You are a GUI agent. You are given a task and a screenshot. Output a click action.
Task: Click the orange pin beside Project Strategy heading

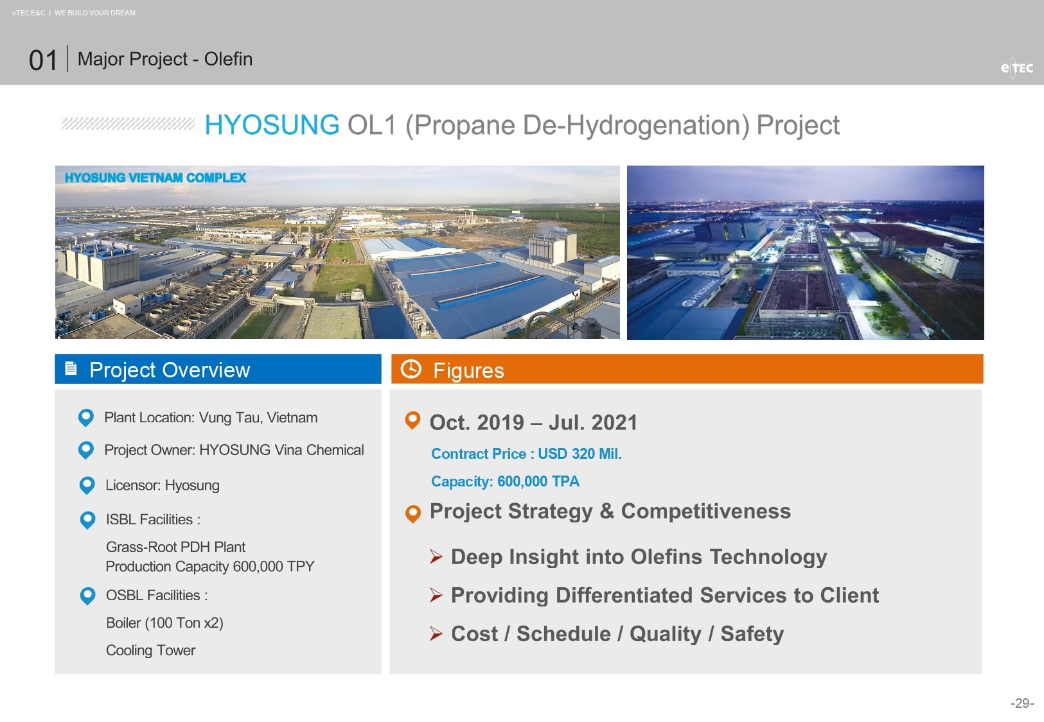(x=413, y=514)
